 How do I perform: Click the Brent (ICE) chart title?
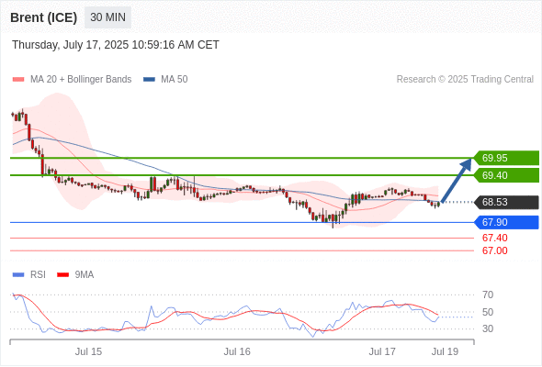coord(43,17)
